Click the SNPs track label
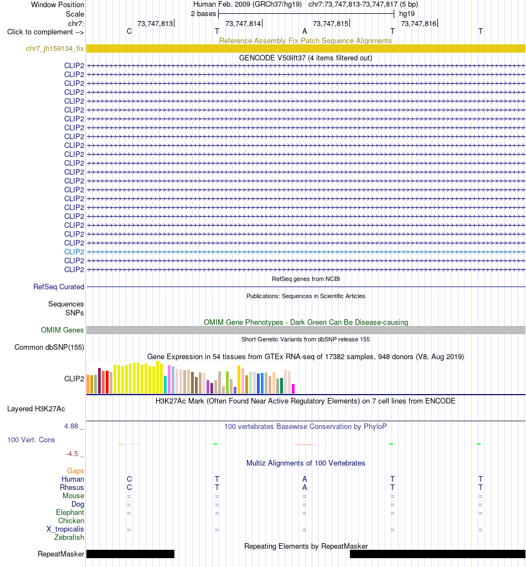 (x=74, y=313)
